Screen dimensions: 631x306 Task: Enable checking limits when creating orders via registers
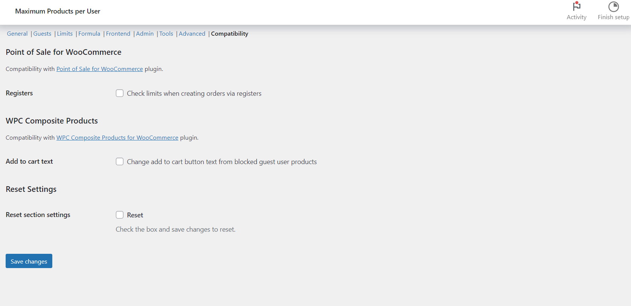[119, 93]
